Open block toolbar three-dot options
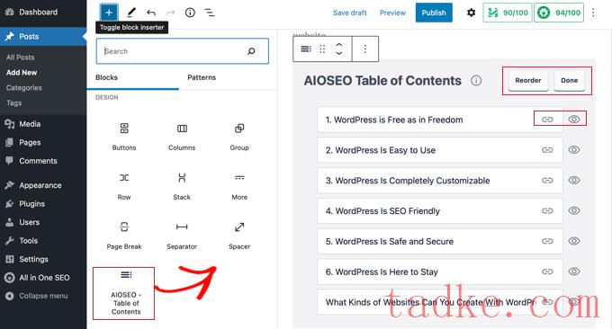Viewport: 612px width, 329px height. point(364,49)
